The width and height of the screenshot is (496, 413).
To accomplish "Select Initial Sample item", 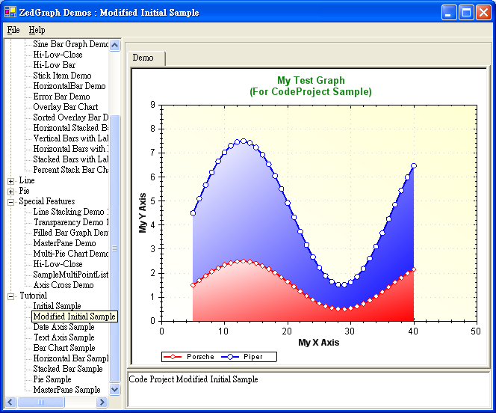I will click(x=57, y=305).
